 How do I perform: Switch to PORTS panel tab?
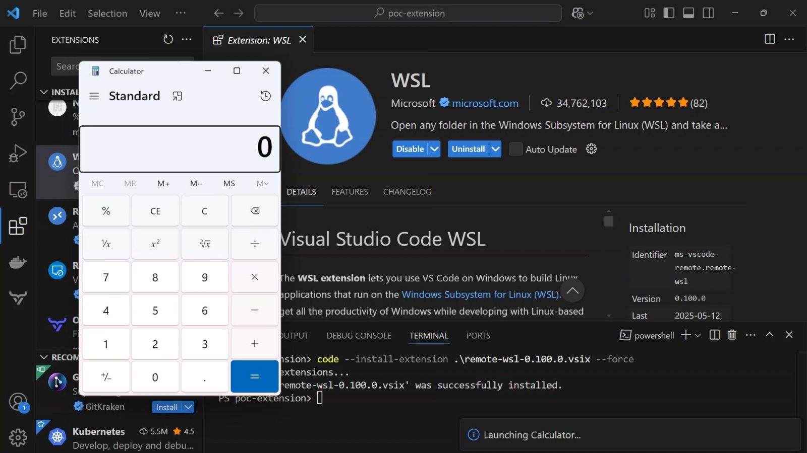click(x=478, y=336)
